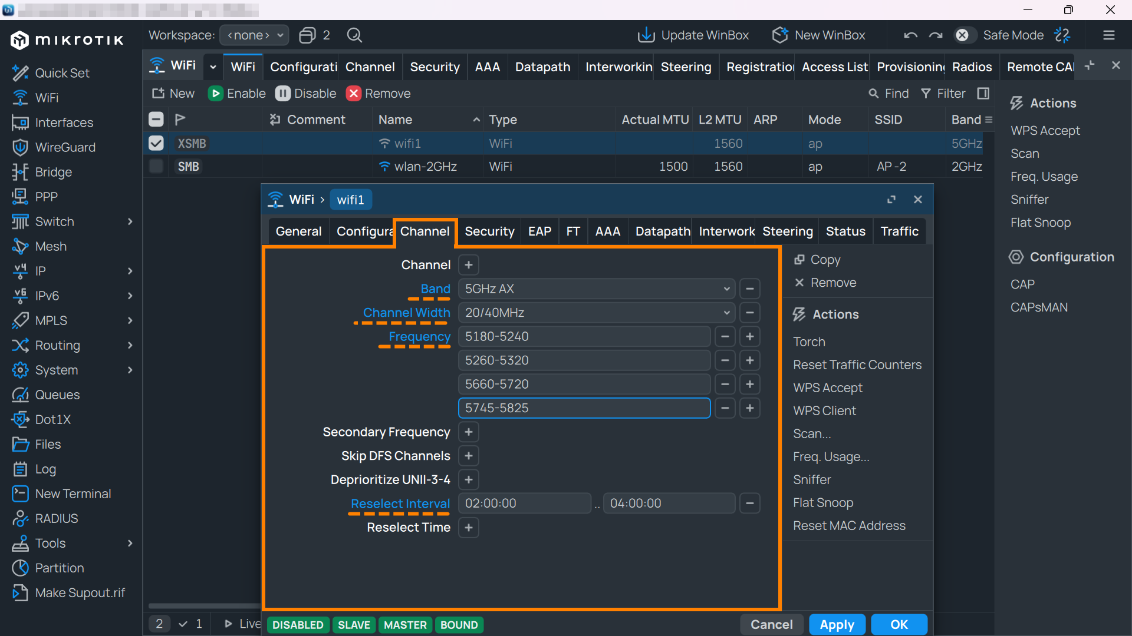Image resolution: width=1132 pixels, height=636 pixels.
Task: Click the Filter funnel icon
Action: click(x=926, y=94)
